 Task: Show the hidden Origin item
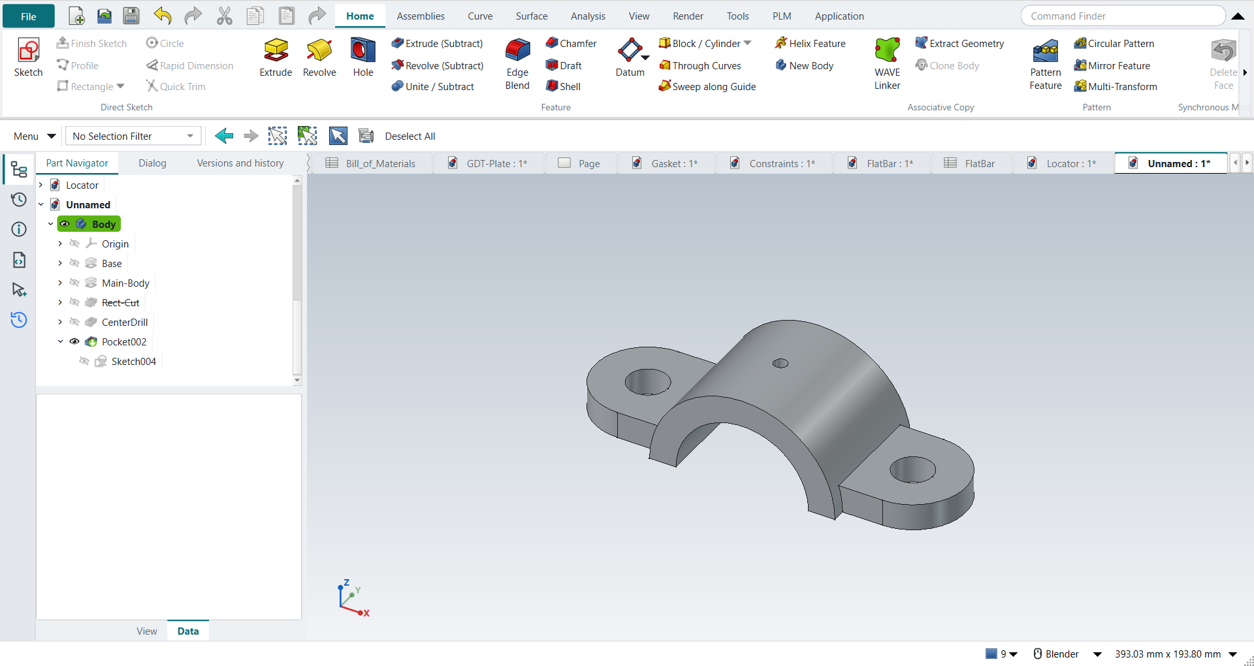(x=74, y=244)
